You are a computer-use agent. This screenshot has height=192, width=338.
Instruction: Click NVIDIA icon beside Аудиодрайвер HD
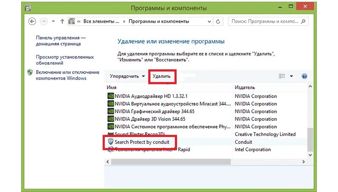click(x=111, y=96)
